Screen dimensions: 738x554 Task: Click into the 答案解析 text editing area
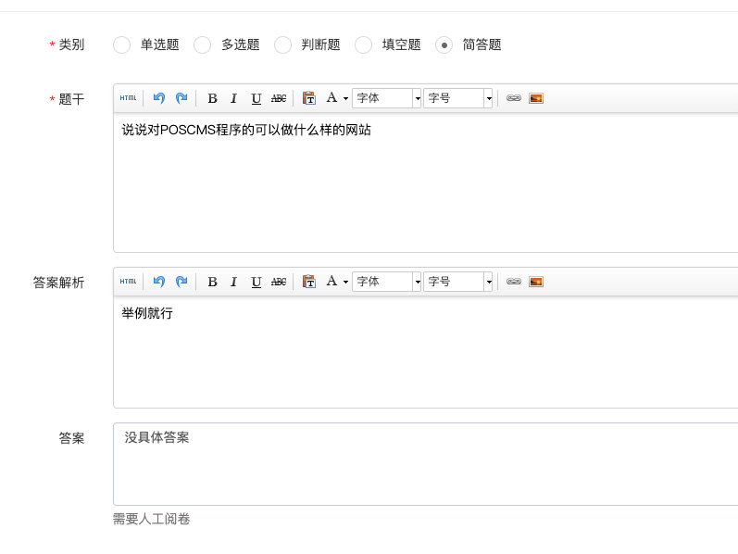[425, 351]
